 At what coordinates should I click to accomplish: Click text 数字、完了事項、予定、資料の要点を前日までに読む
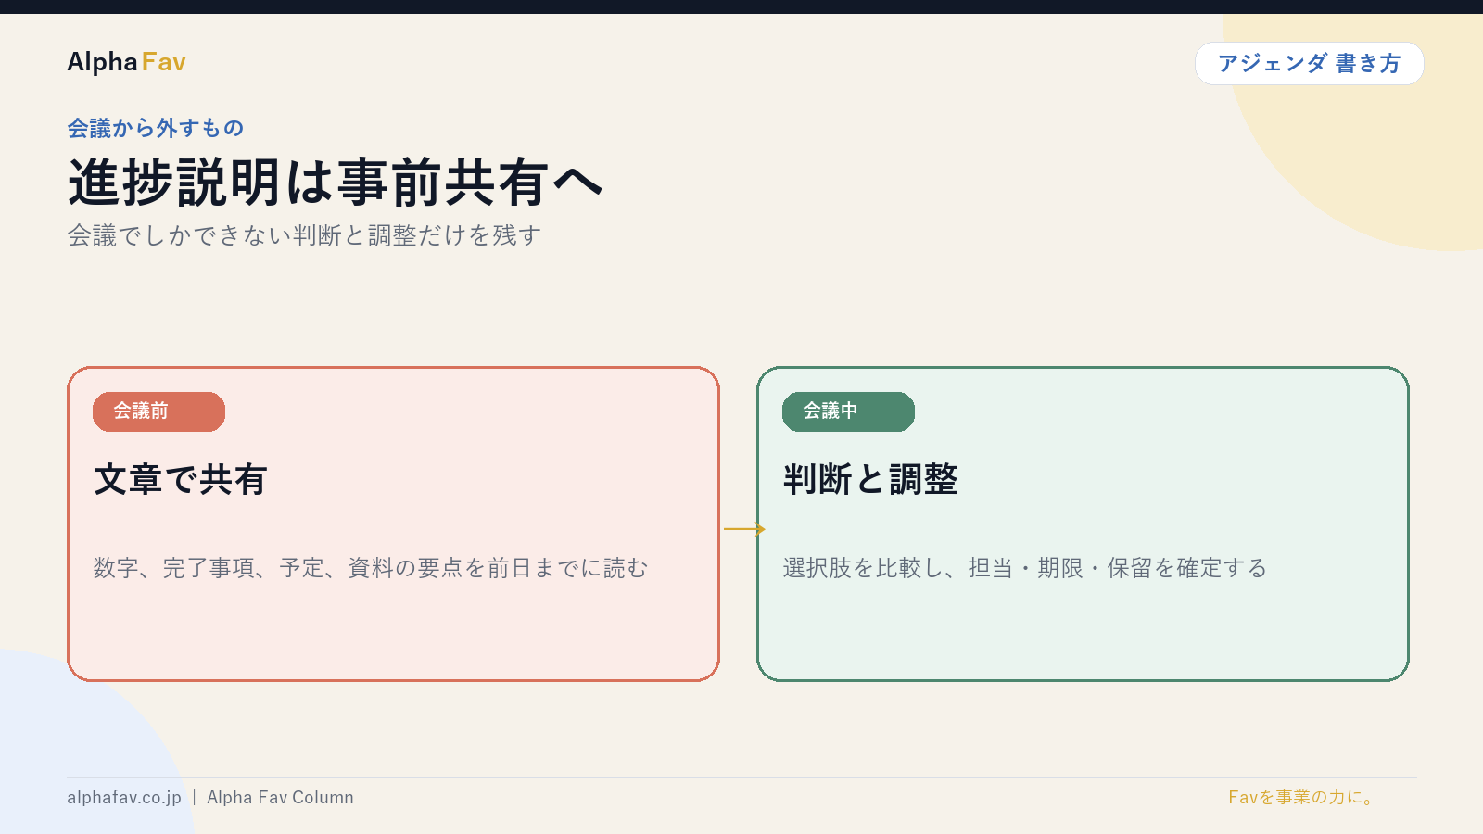coord(371,568)
